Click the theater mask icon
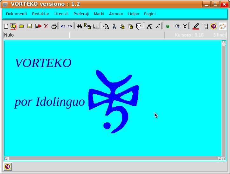The width and height of the screenshot is (230, 174). point(138,26)
